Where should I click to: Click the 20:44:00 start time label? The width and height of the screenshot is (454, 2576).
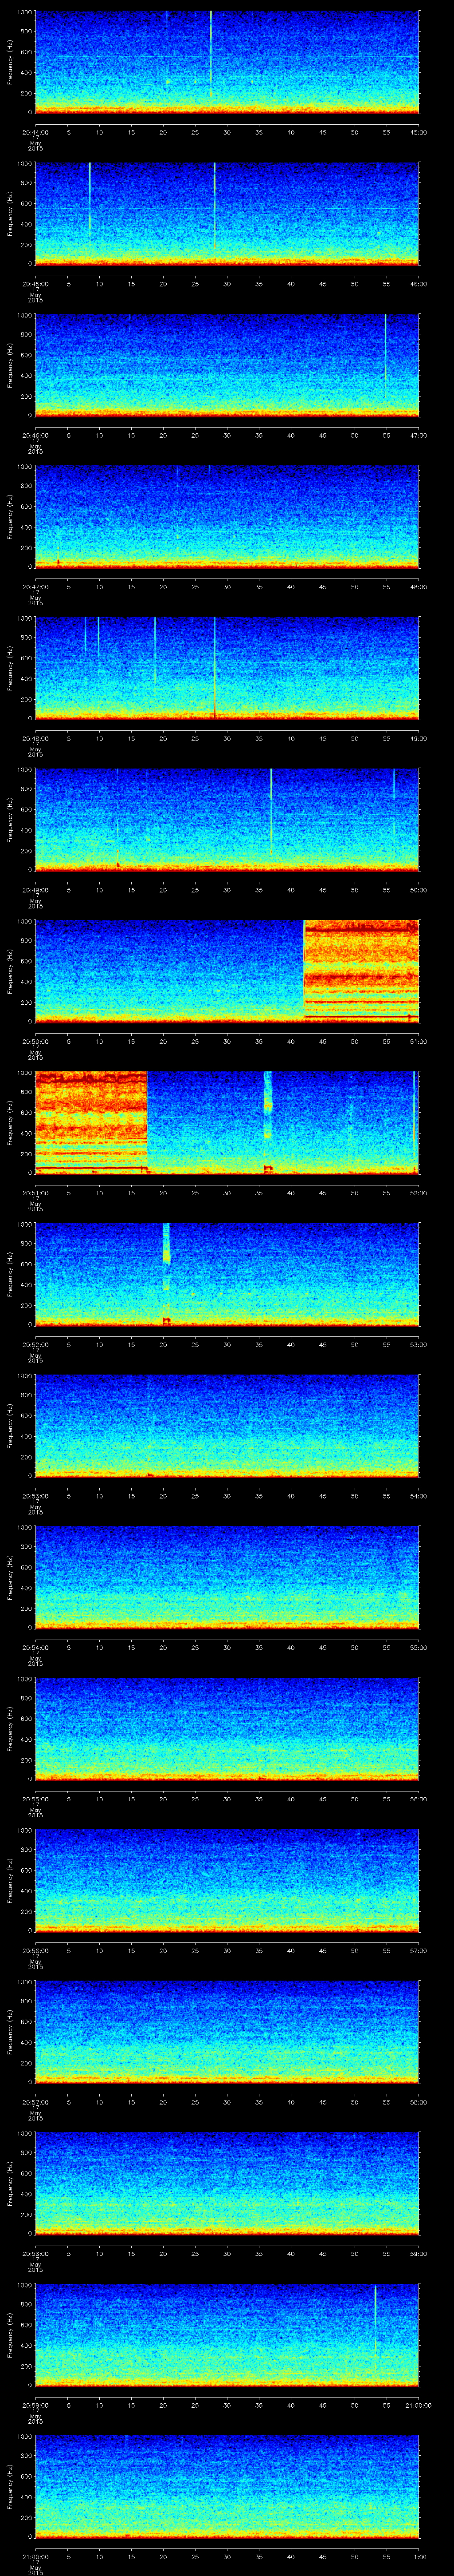click(35, 132)
